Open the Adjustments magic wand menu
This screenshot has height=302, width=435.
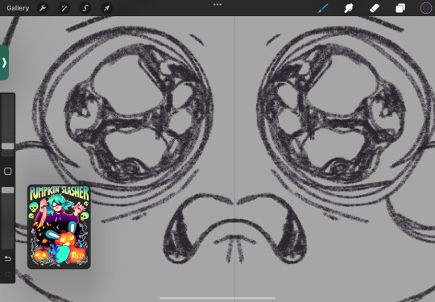[x=64, y=8]
